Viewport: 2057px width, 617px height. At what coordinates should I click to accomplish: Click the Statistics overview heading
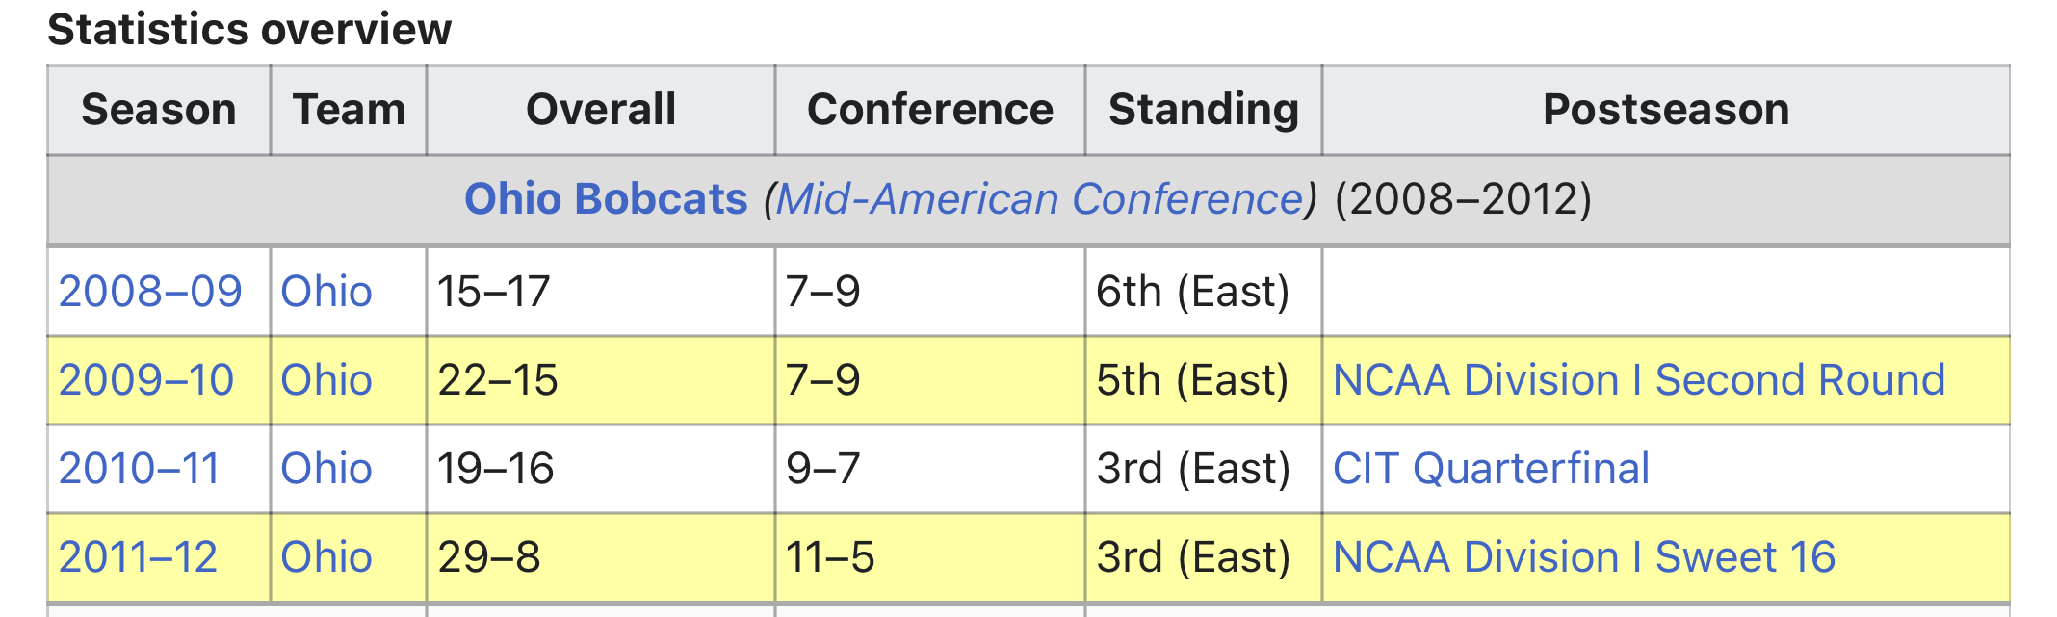(x=249, y=30)
